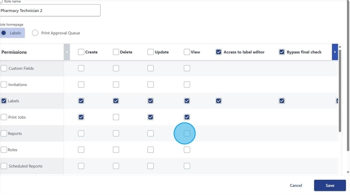Enable Delete permission for Print Jobs
350x195 pixels.
coord(116,117)
